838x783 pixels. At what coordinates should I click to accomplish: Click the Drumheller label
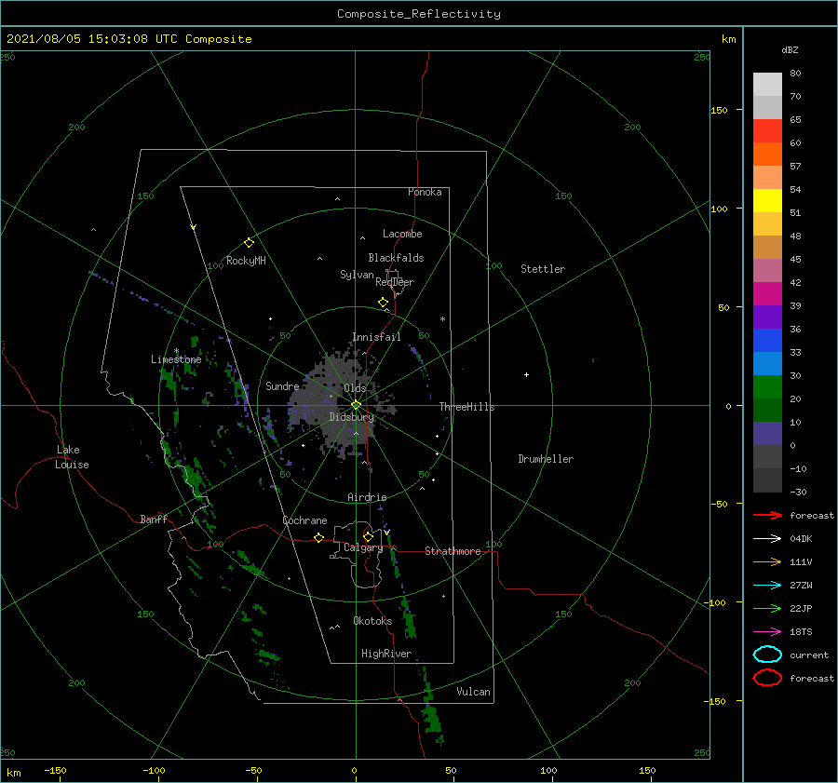click(546, 459)
